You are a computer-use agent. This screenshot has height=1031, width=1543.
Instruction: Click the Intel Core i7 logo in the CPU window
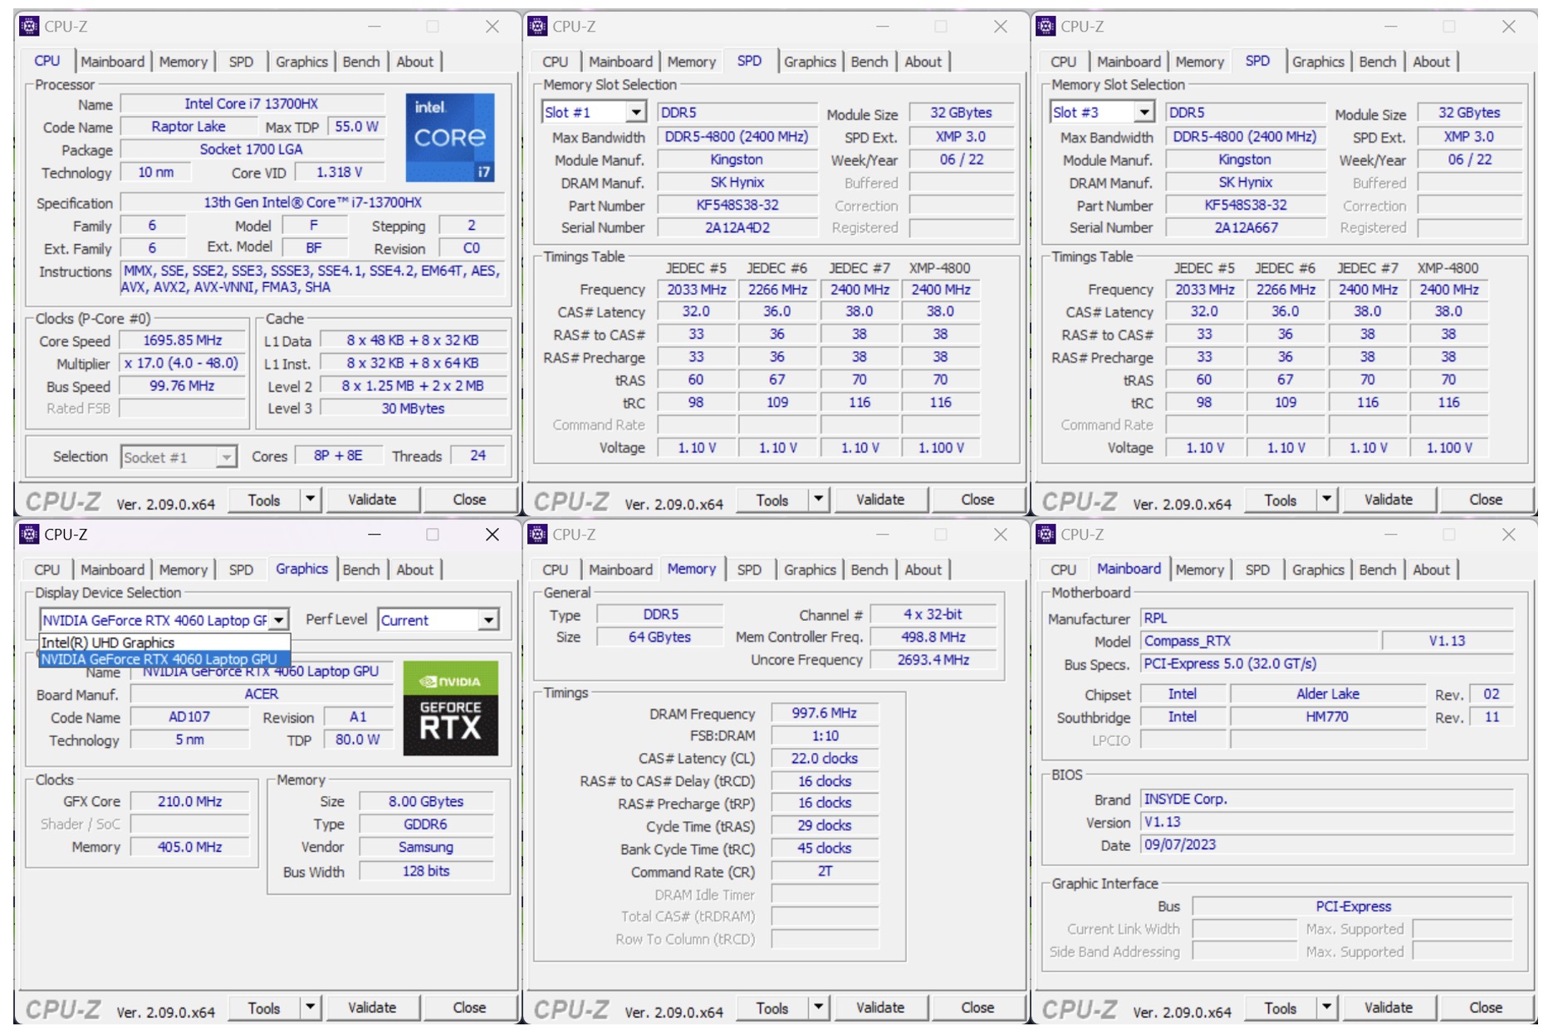coord(449,137)
